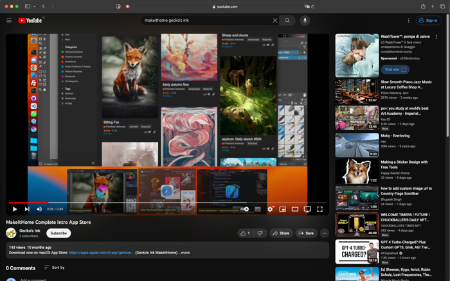Screen dimensions: 450x281
Task: Go to YouTube home via the logo
Action: click(30, 21)
